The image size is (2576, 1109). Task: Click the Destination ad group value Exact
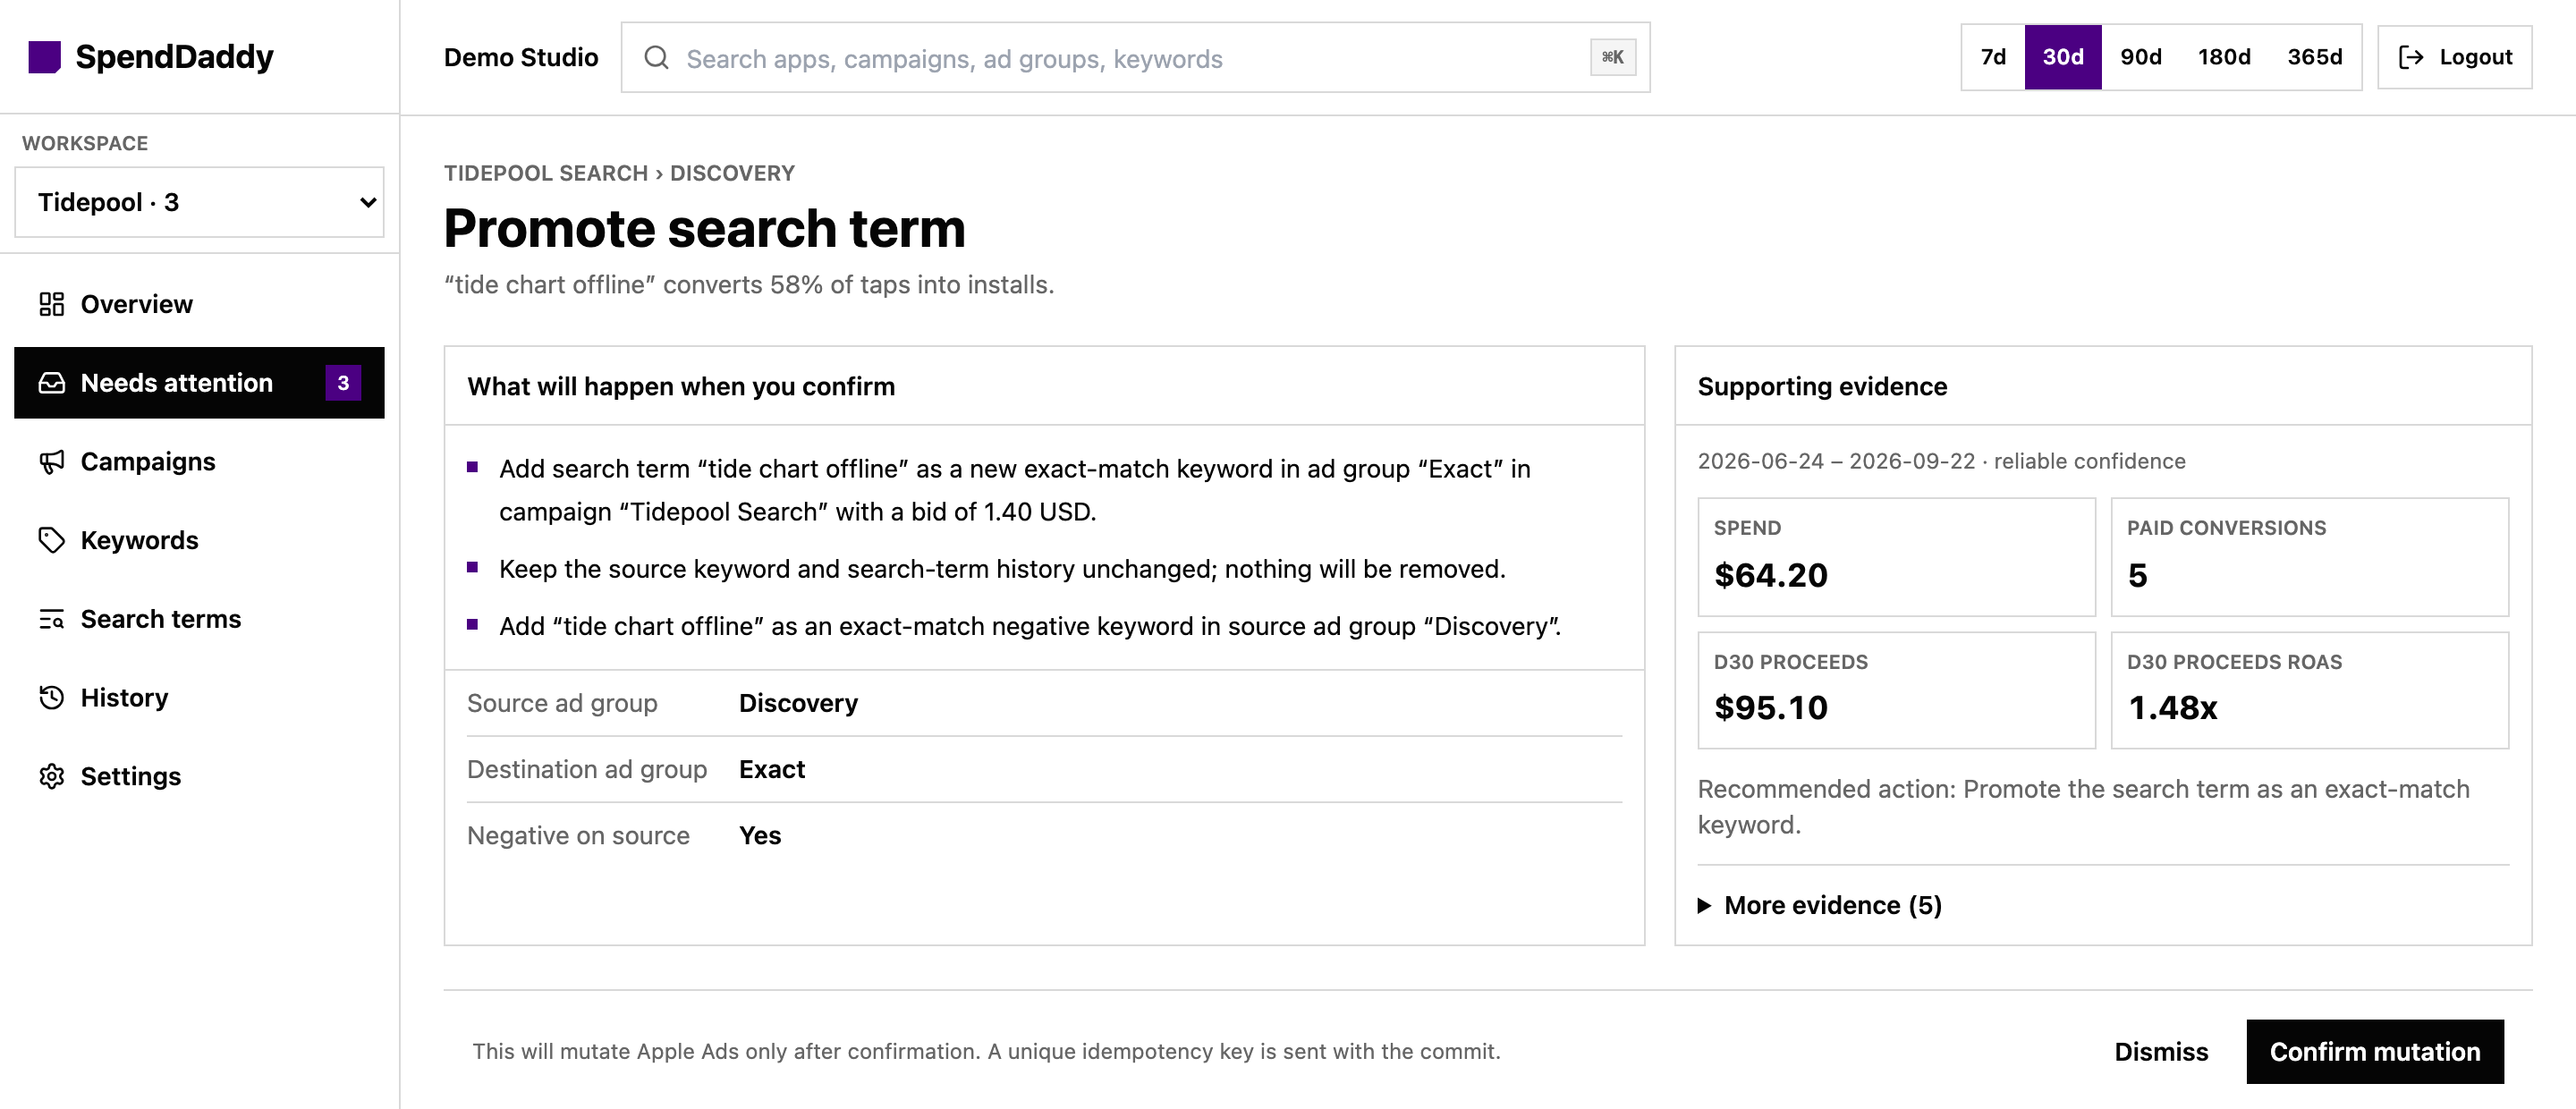[772, 769]
